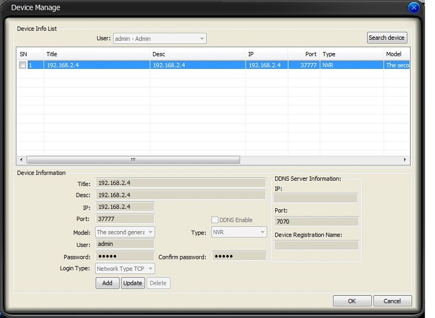Click the Desc column header
This screenshot has width=435, height=318.
[x=197, y=54]
